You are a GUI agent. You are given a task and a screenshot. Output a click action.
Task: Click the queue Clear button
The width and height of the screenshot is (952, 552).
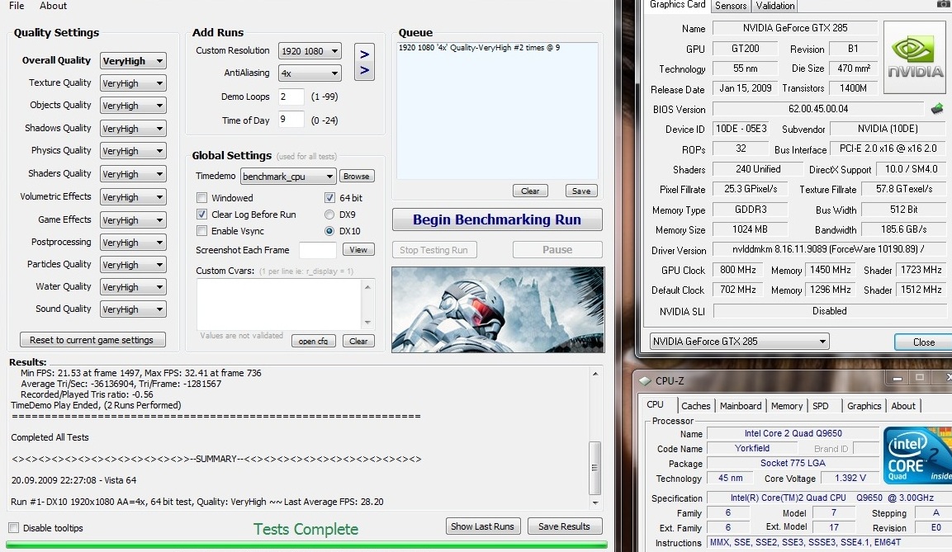tap(530, 191)
